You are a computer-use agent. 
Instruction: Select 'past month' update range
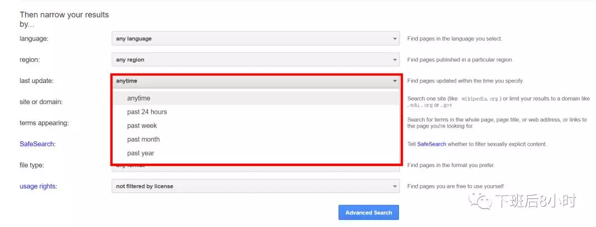143,140
